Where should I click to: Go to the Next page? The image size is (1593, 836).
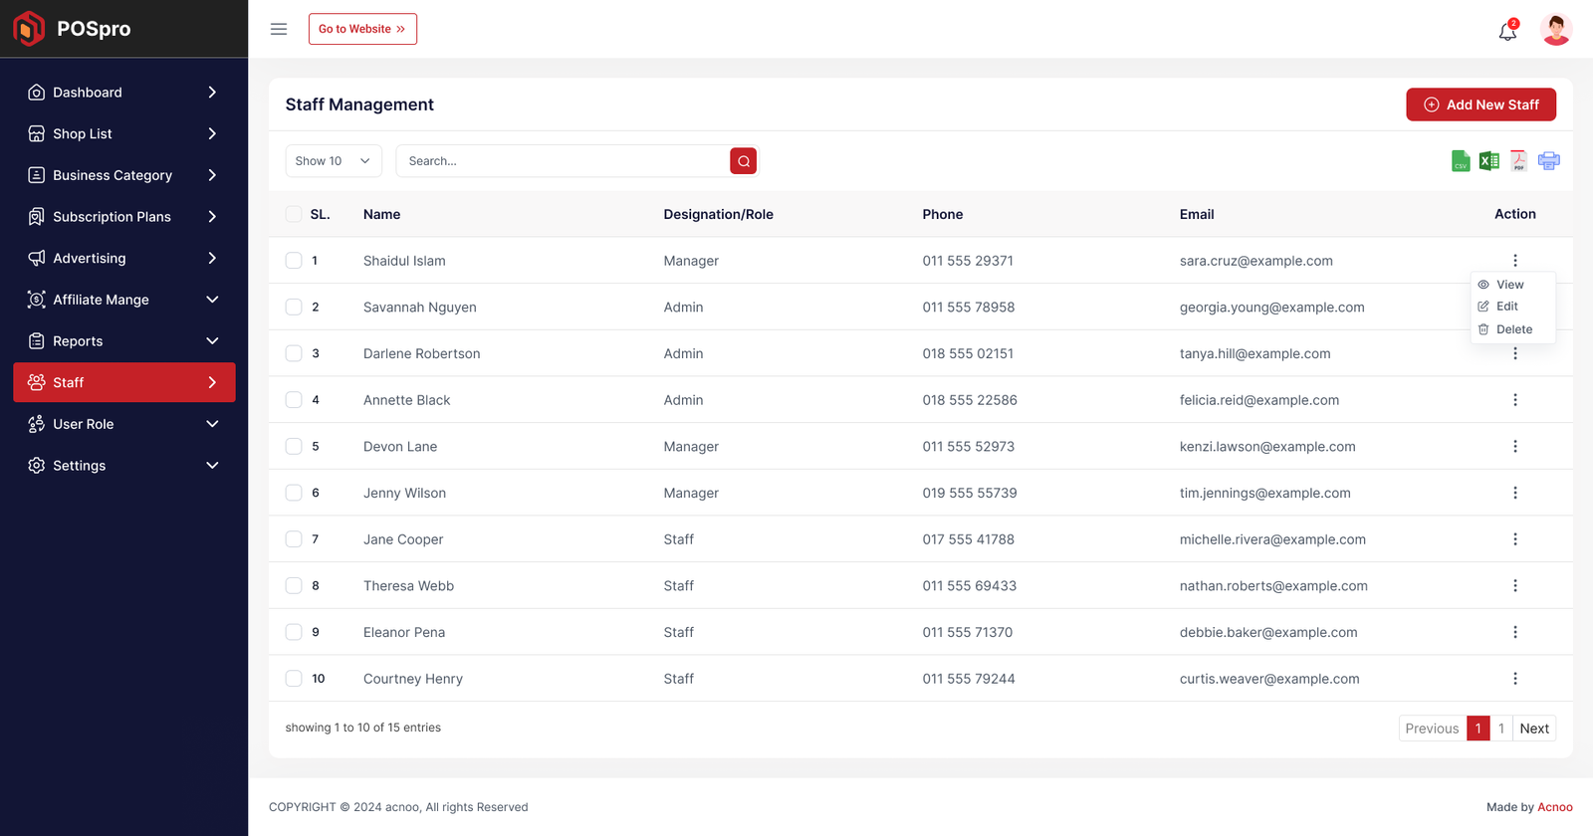point(1533,729)
